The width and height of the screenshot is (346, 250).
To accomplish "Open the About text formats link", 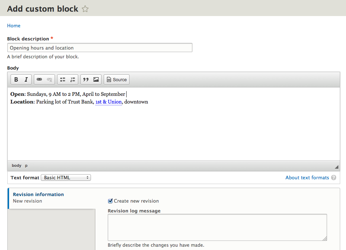I will coord(307,177).
